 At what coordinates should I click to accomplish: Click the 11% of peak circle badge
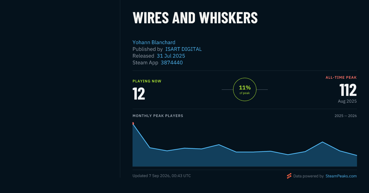[x=245, y=89]
